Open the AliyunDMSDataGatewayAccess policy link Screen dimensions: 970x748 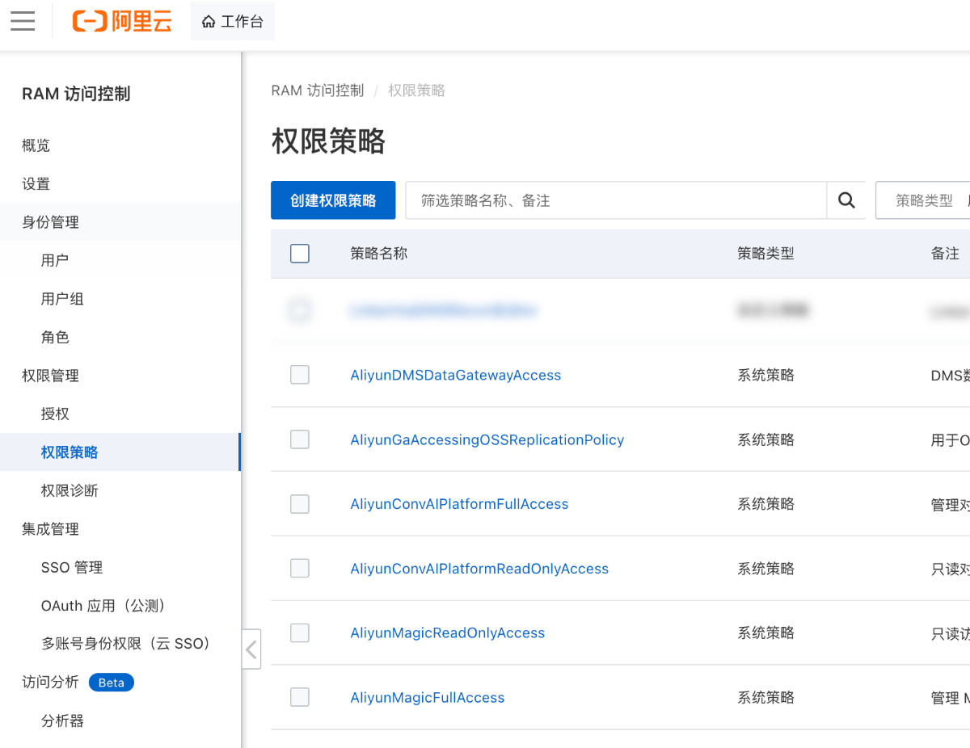pos(456,375)
